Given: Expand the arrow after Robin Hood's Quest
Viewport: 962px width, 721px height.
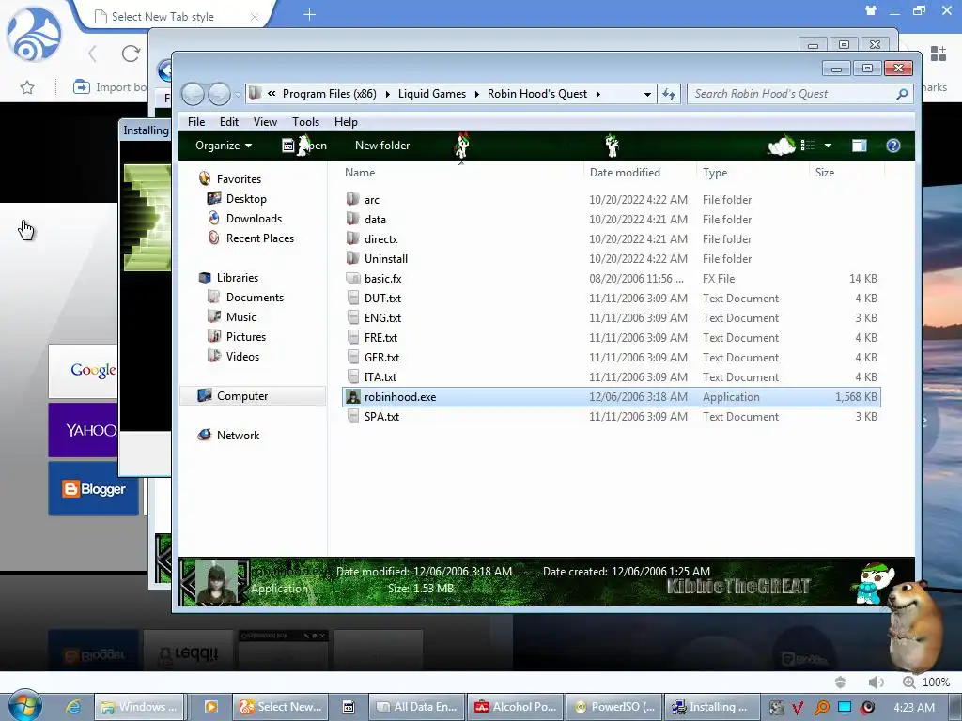Looking at the screenshot, I should pyautogui.click(x=597, y=94).
